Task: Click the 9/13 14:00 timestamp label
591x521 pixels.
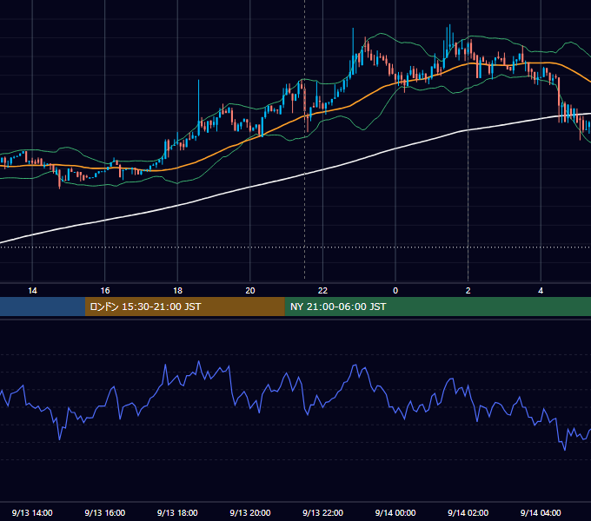Action: 32,512
